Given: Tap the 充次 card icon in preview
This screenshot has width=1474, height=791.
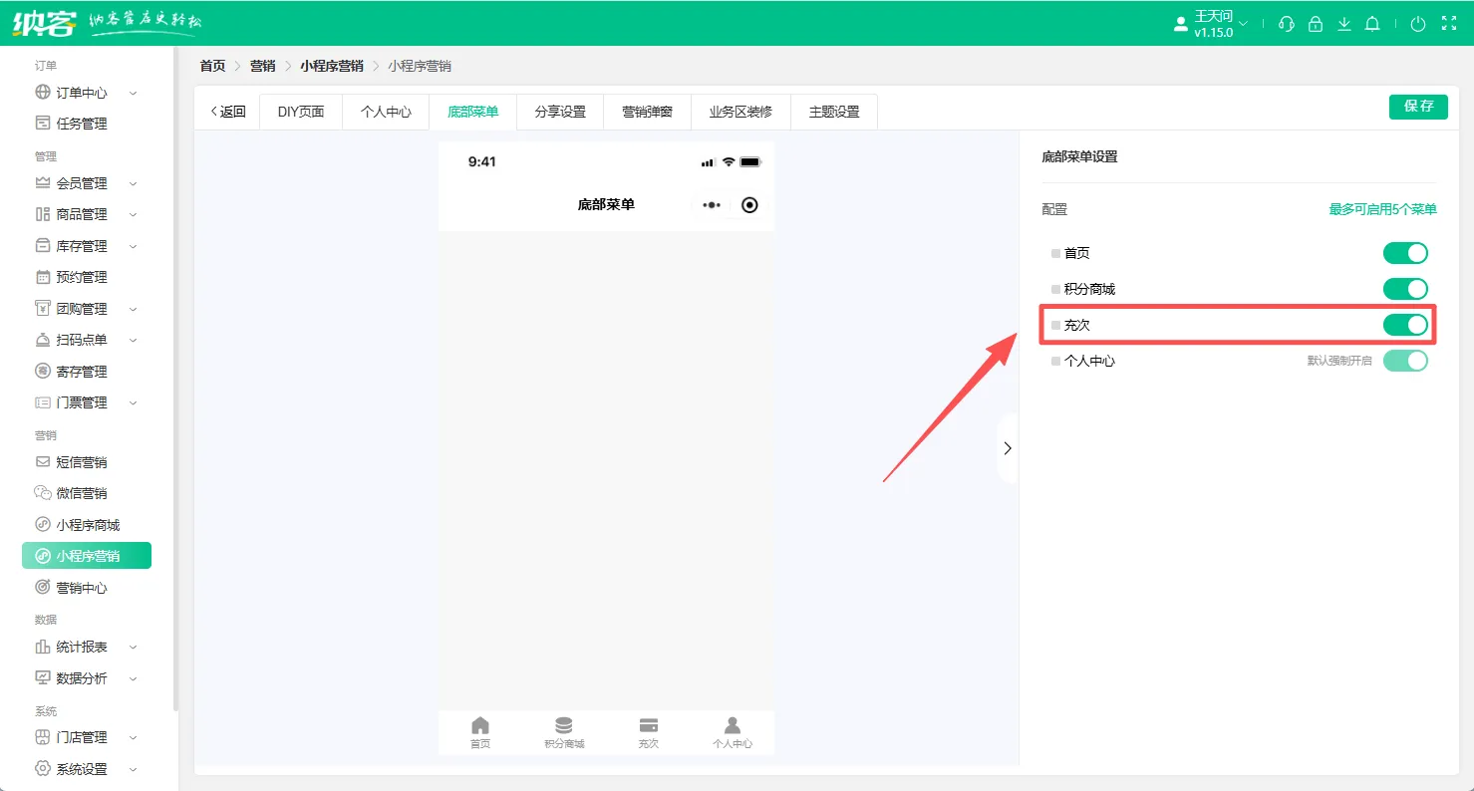Looking at the screenshot, I should point(648,726).
